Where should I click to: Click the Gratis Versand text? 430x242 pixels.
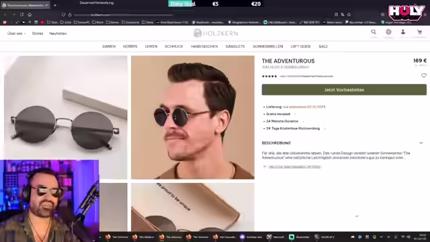tap(278, 114)
